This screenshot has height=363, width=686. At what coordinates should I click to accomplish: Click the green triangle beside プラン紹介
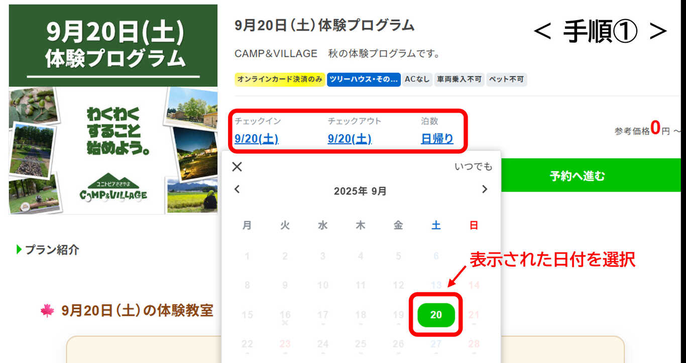19,249
